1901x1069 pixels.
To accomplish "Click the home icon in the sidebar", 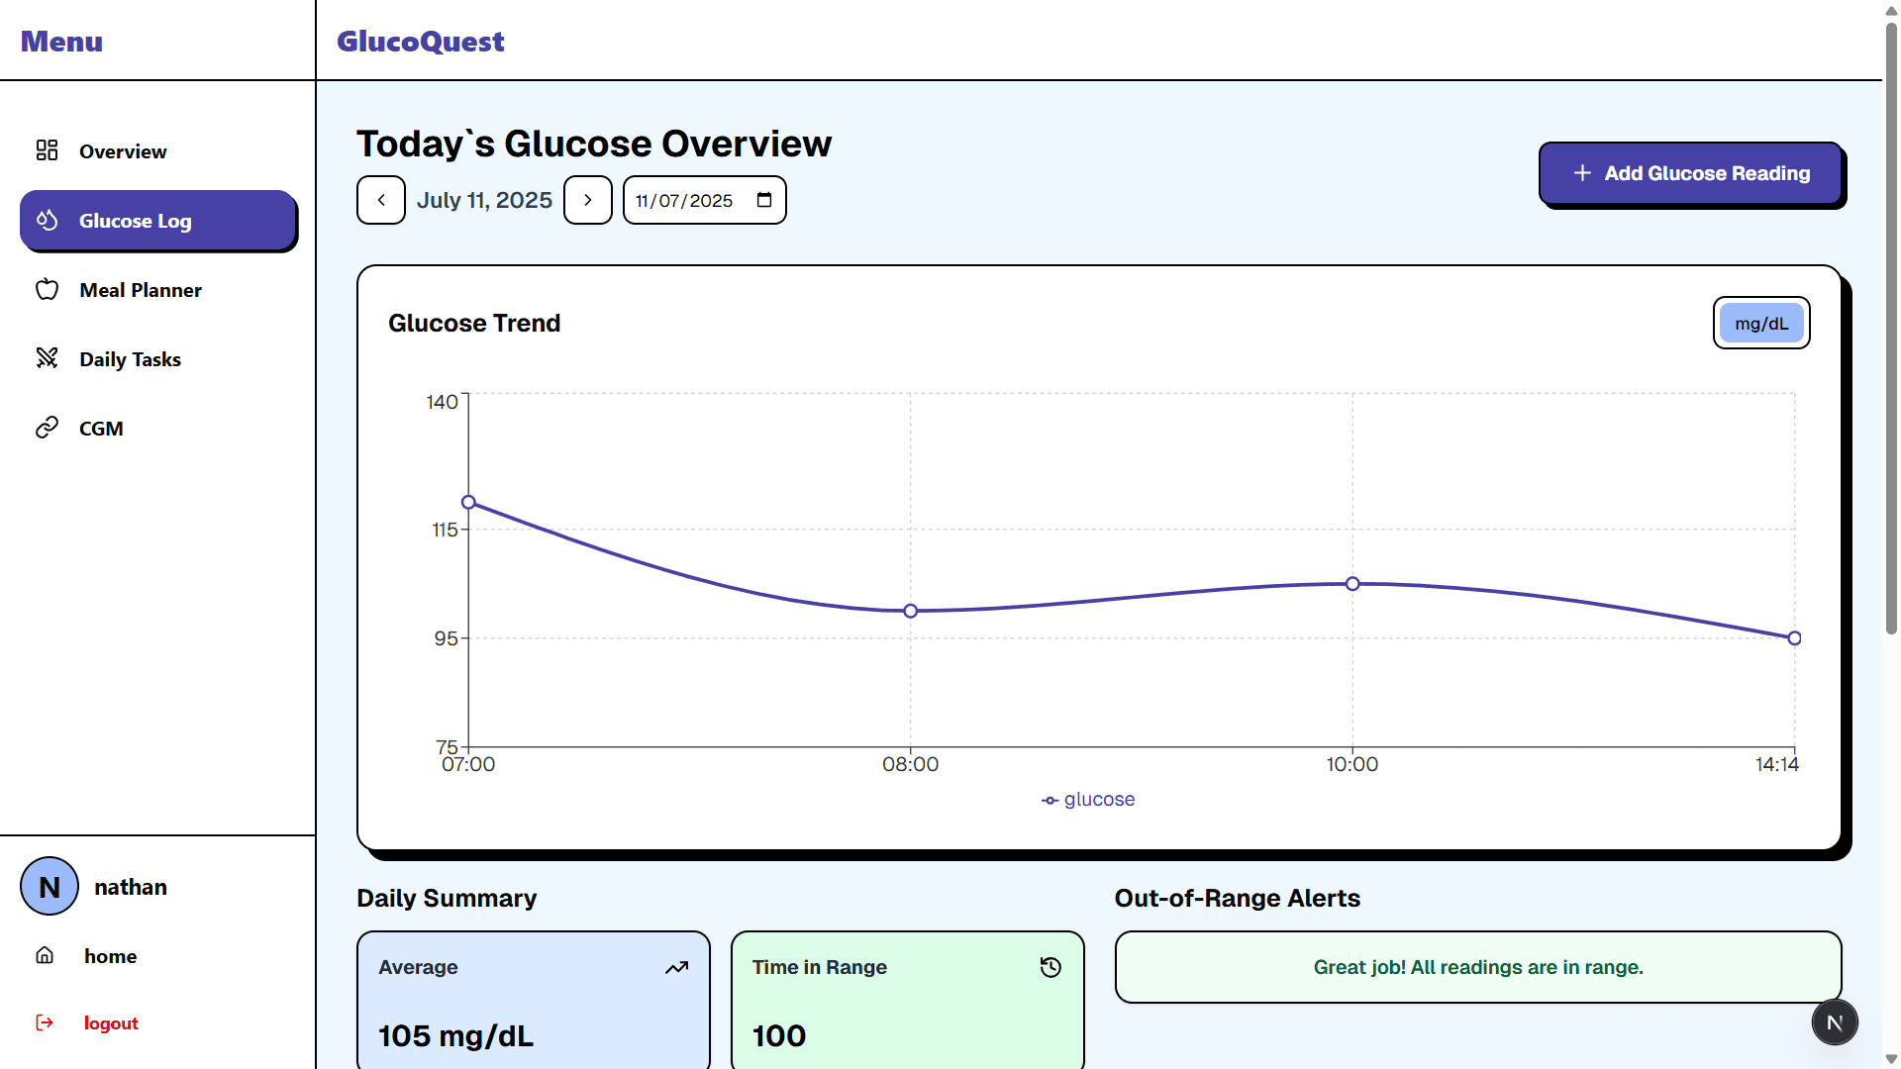I will pyautogui.click(x=45, y=955).
